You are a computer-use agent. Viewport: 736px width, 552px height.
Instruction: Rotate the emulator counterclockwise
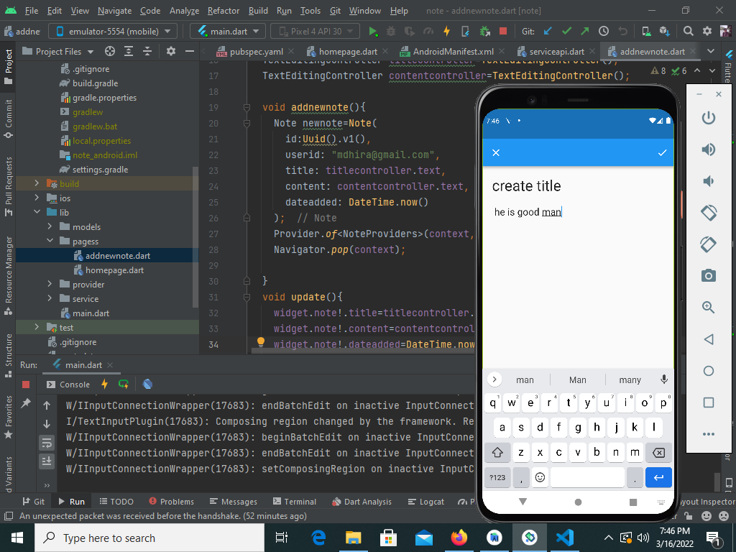[708, 213]
